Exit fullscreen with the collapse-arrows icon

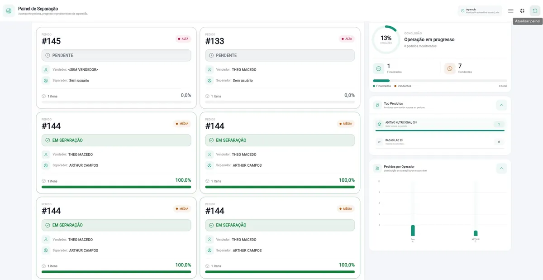pos(522,11)
